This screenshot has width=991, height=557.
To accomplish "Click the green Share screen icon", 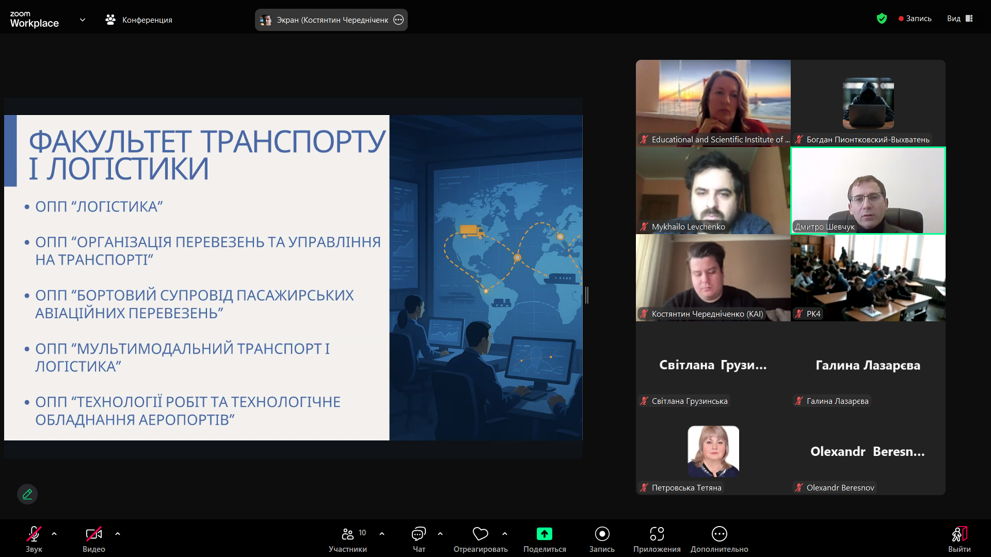I will 544,534.
